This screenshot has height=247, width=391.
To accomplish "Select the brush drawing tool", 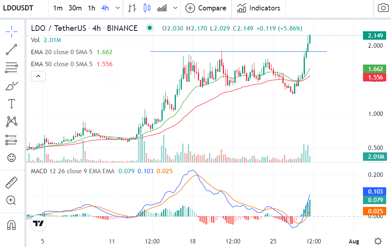I will point(12,85).
